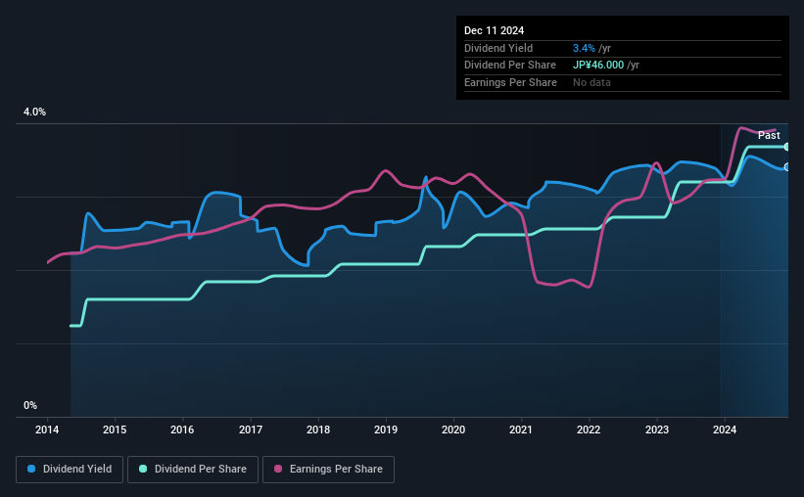Click the teal Dividend Per Share legend dot

(143, 469)
